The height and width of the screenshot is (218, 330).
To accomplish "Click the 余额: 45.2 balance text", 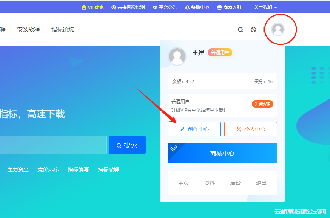I will tap(183, 82).
